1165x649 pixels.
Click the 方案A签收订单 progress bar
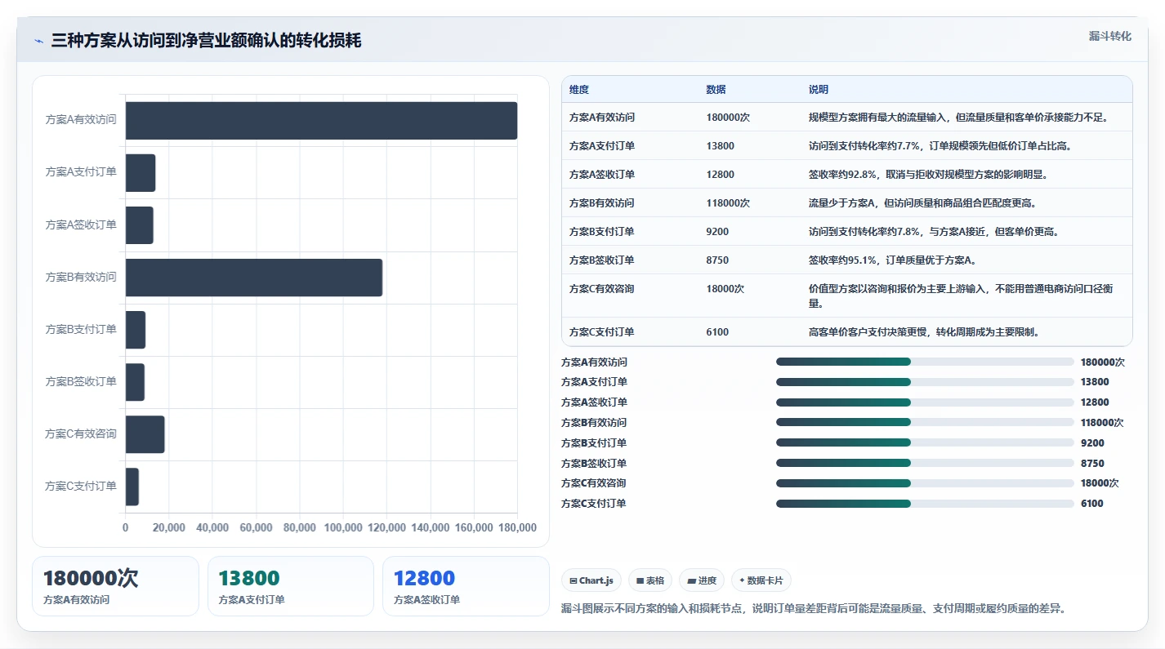[925, 402]
